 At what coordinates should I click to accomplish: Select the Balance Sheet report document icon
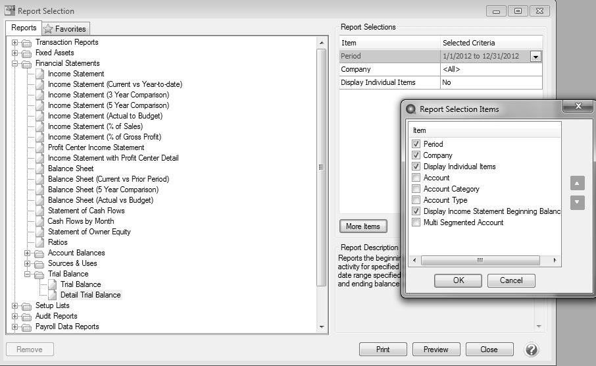(x=40, y=169)
